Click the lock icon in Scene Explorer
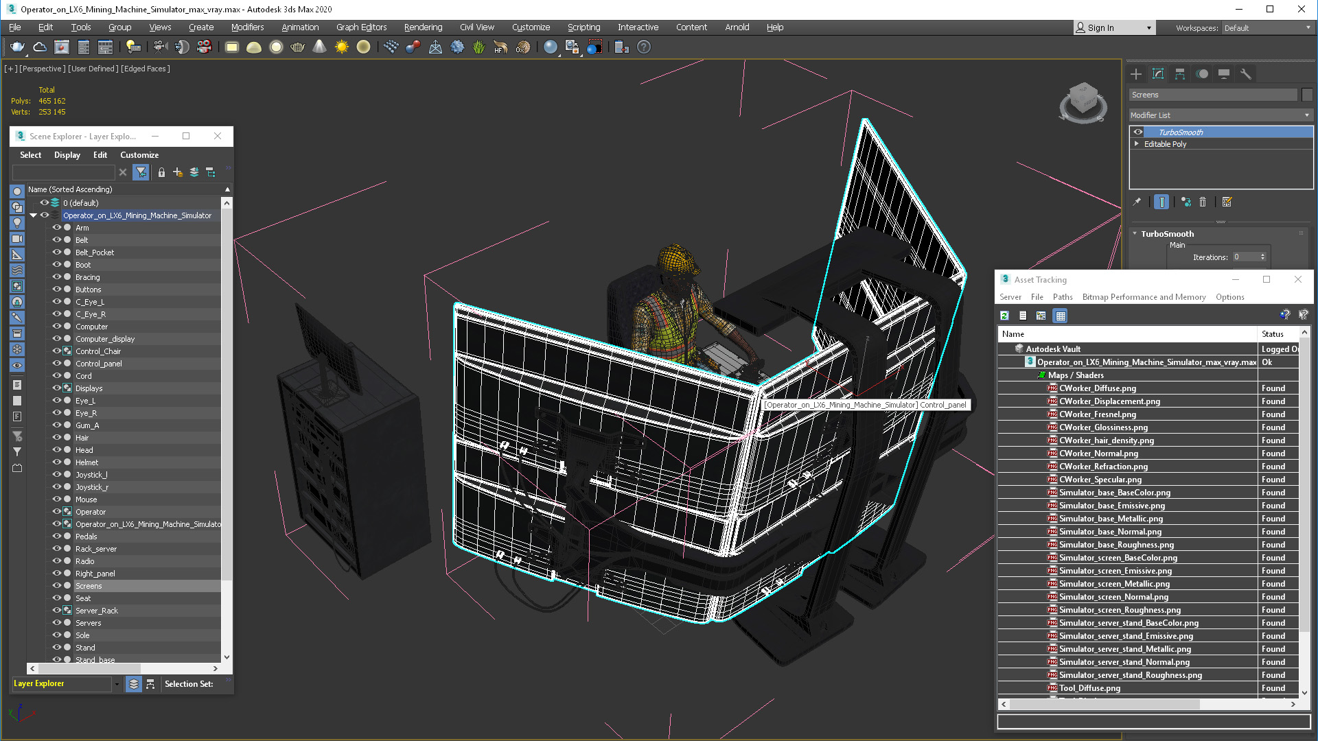Image resolution: width=1318 pixels, height=741 pixels. click(161, 172)
